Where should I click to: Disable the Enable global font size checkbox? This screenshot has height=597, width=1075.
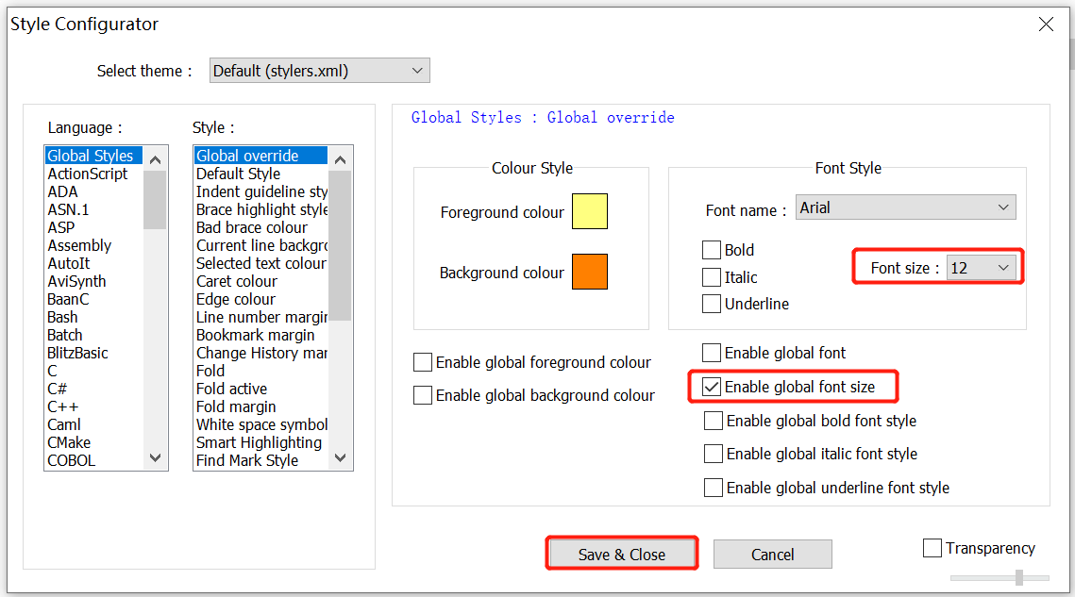[714, 387]
